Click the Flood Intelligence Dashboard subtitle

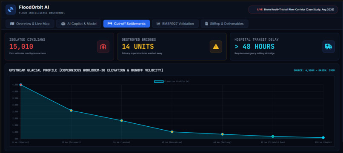pyautogui.click(x=42, y=13)
